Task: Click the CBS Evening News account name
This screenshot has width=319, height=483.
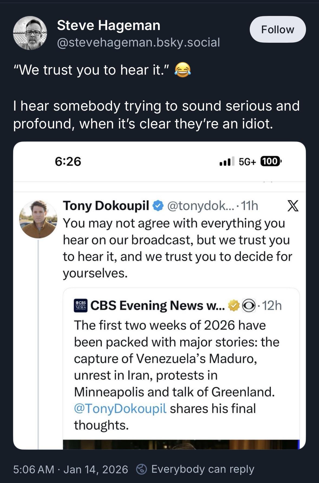Action: click(x=157, y=306)
